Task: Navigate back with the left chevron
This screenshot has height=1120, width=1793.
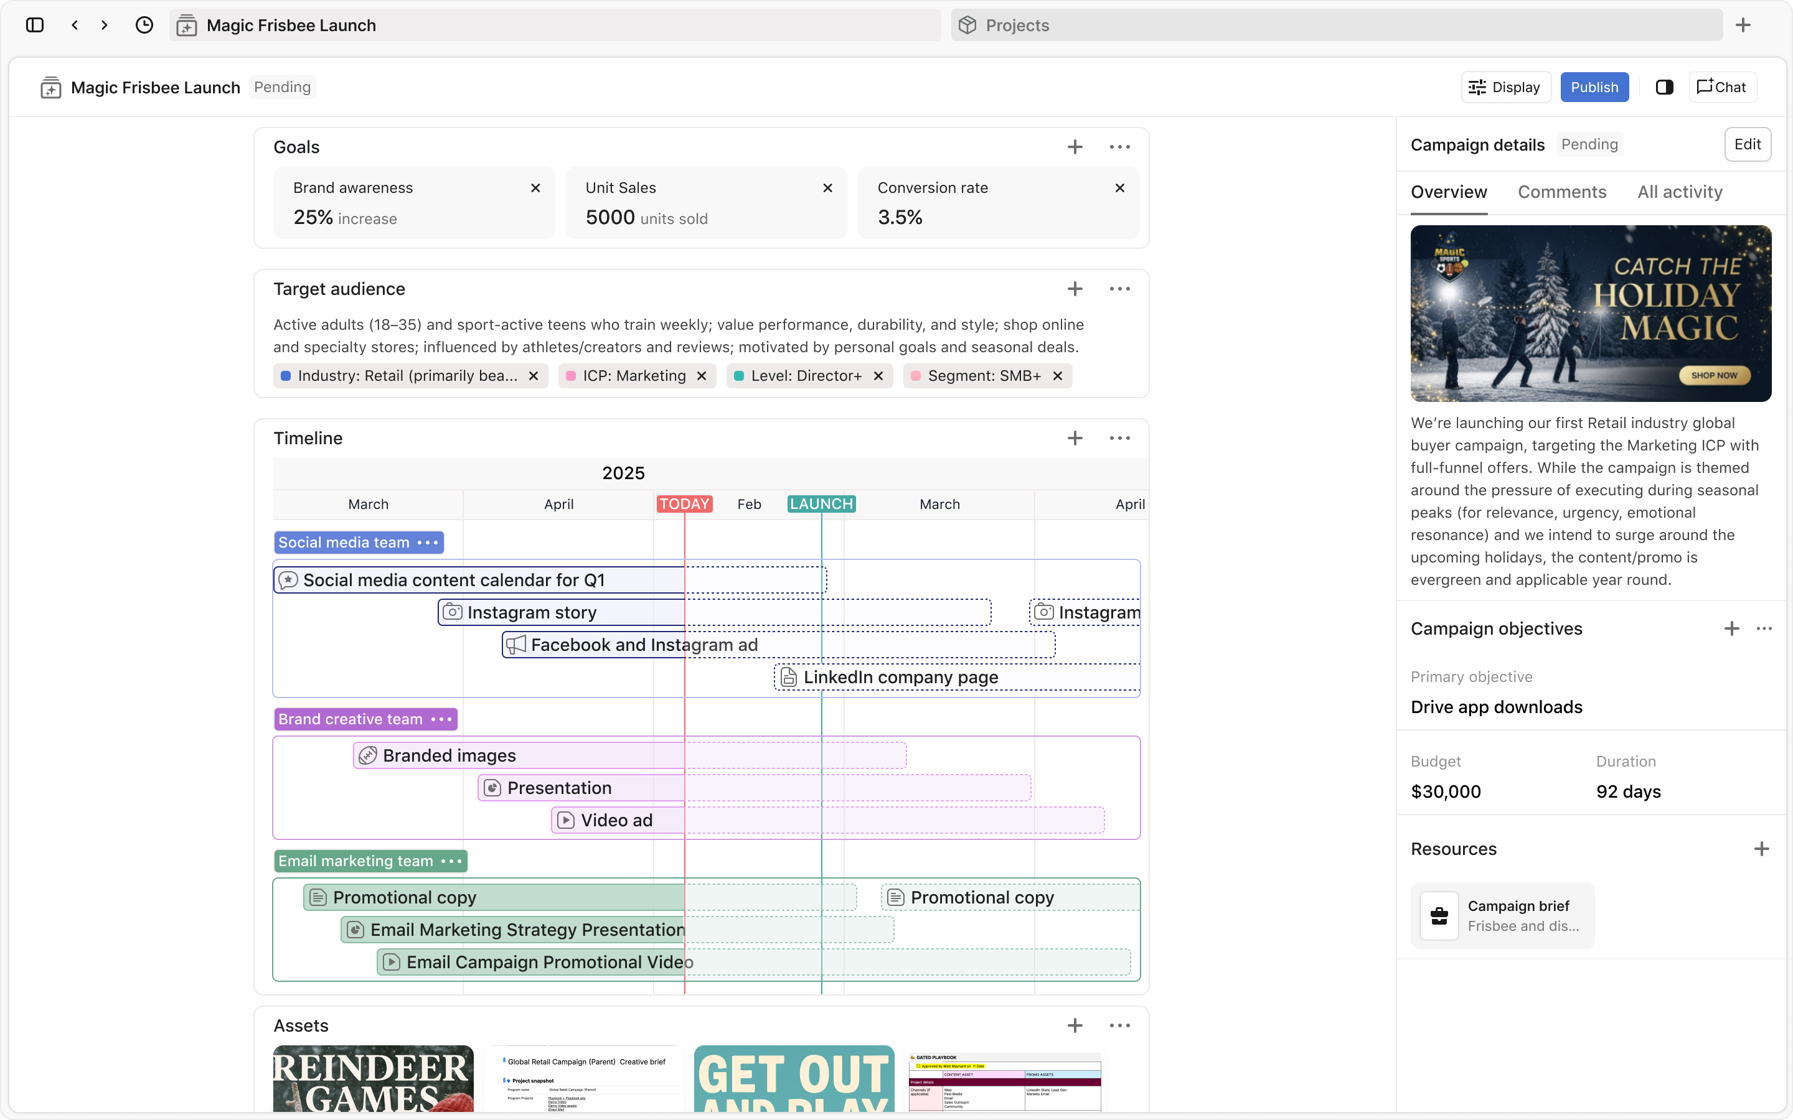Action: (x=75, y=25)
